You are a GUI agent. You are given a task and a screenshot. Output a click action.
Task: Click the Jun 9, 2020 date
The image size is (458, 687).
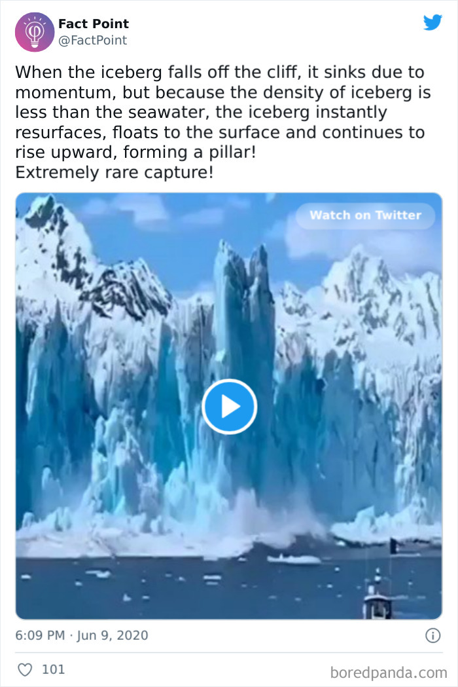(x=113, y=635)
